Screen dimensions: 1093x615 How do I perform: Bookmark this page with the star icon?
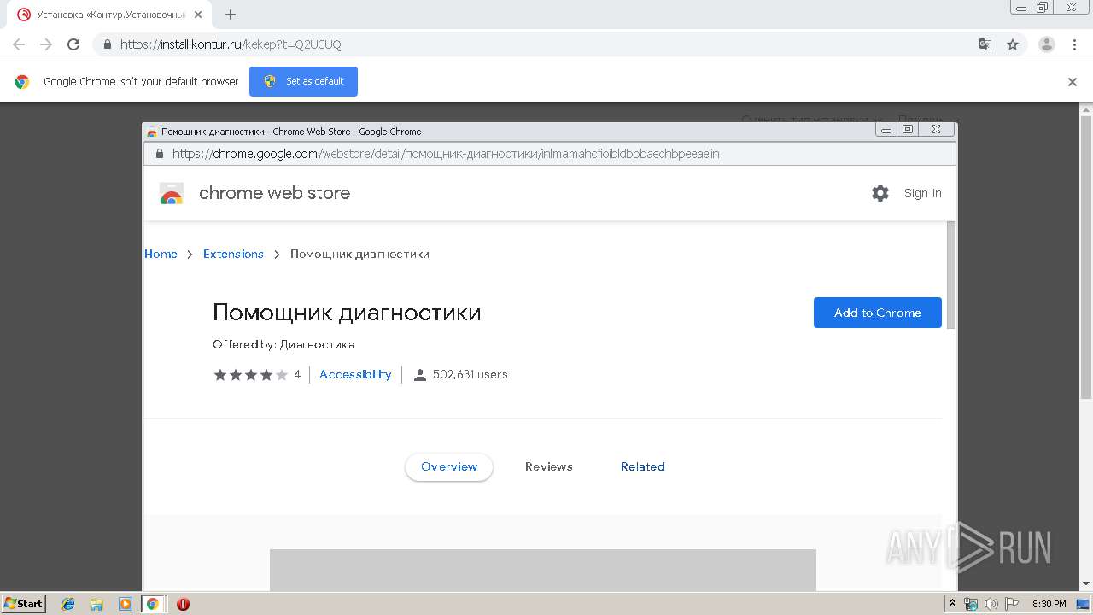point(1013,44)
